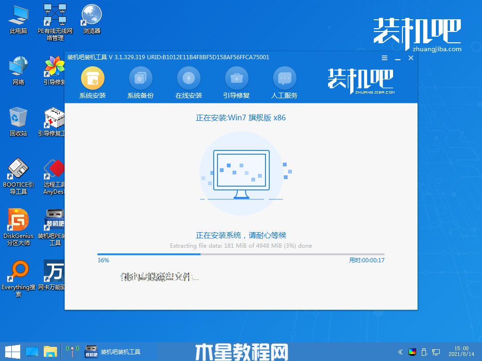Image resolution: width=482 pixels, height=361 pixels.
Task: Click the network antenna taskbar icon
Action: coord(72,352)
